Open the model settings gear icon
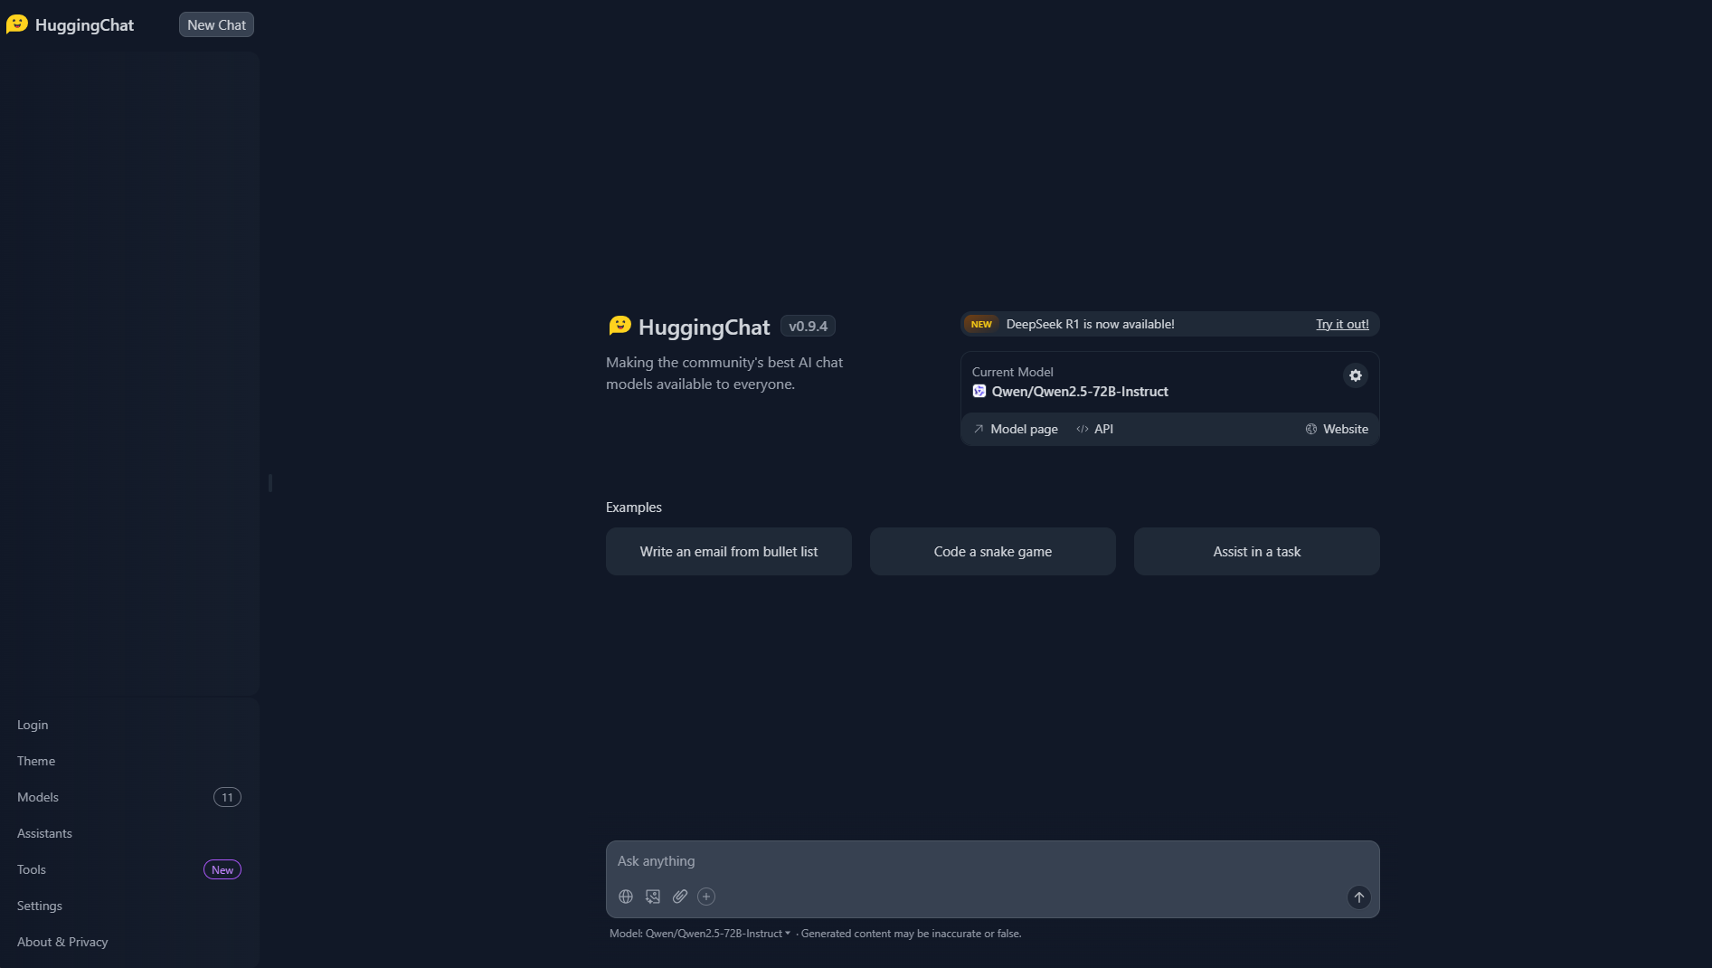1712x968 pixels. pyautogui.click(x=1355, y=375)
